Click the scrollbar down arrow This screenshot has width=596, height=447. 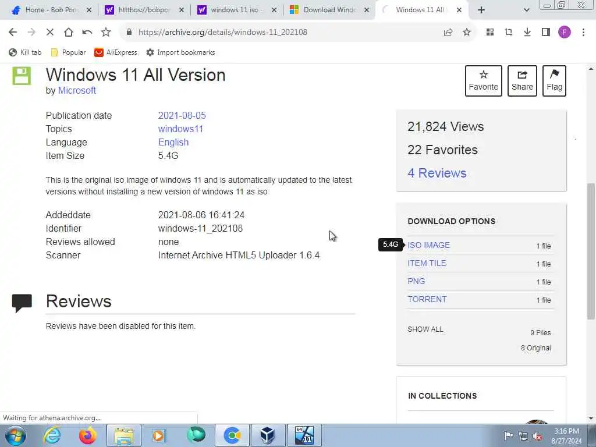[591, 418]
